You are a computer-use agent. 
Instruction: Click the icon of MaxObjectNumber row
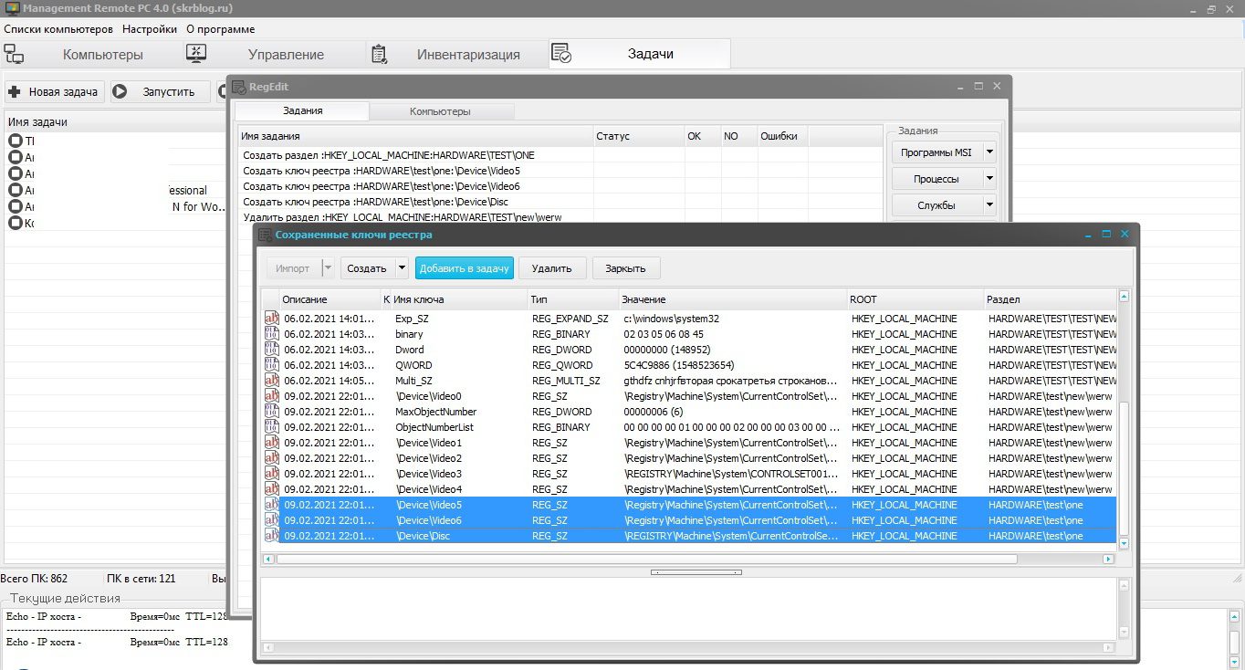[271, 412]
